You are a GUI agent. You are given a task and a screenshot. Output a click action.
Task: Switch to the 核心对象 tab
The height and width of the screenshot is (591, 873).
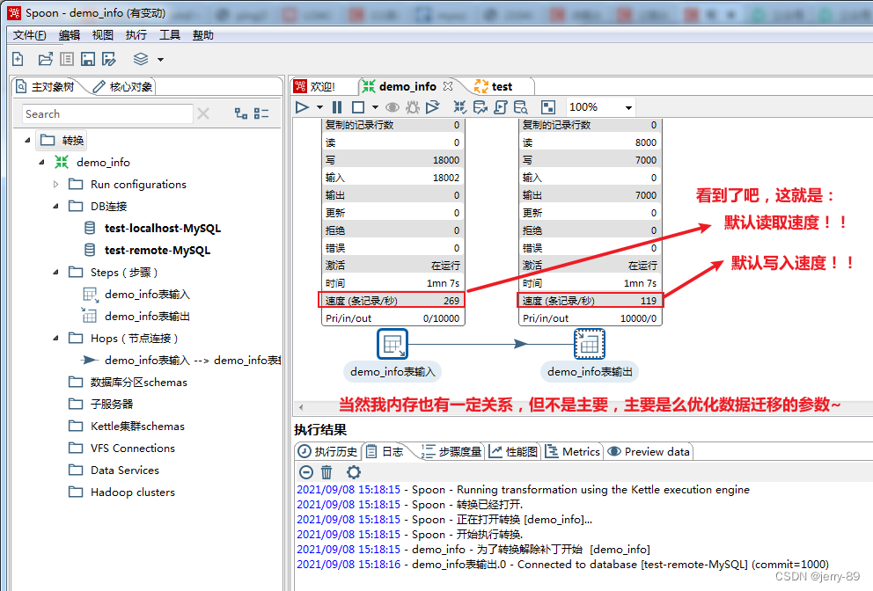[122, 86]
